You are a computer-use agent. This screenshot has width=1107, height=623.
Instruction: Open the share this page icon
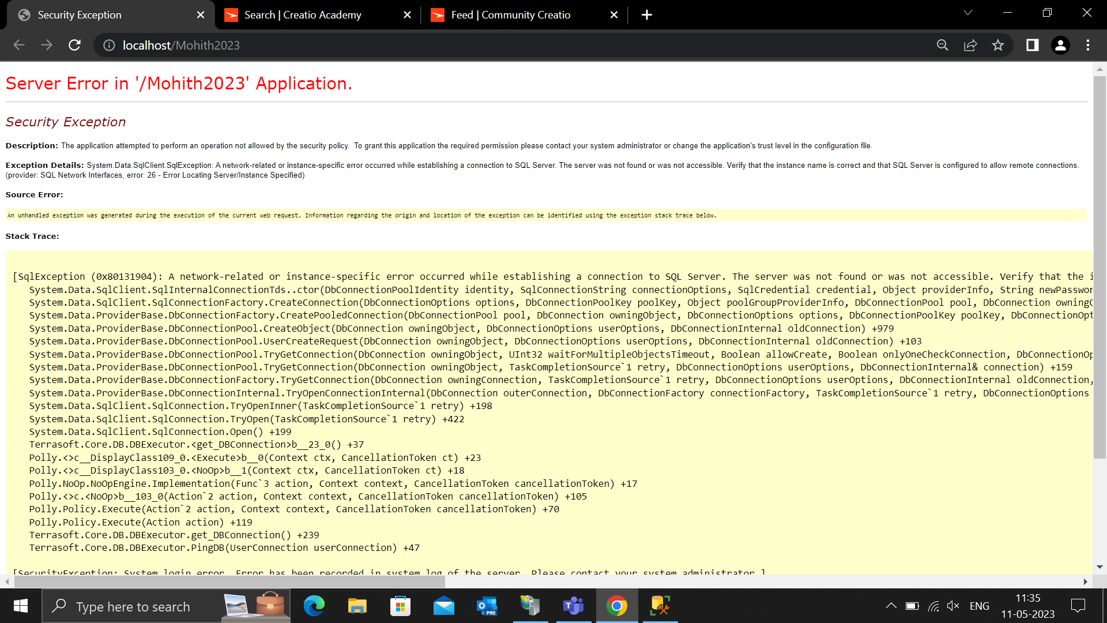[x=970, y=45]
